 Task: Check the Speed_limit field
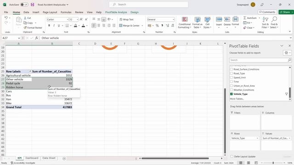click(x=232, y=77)
